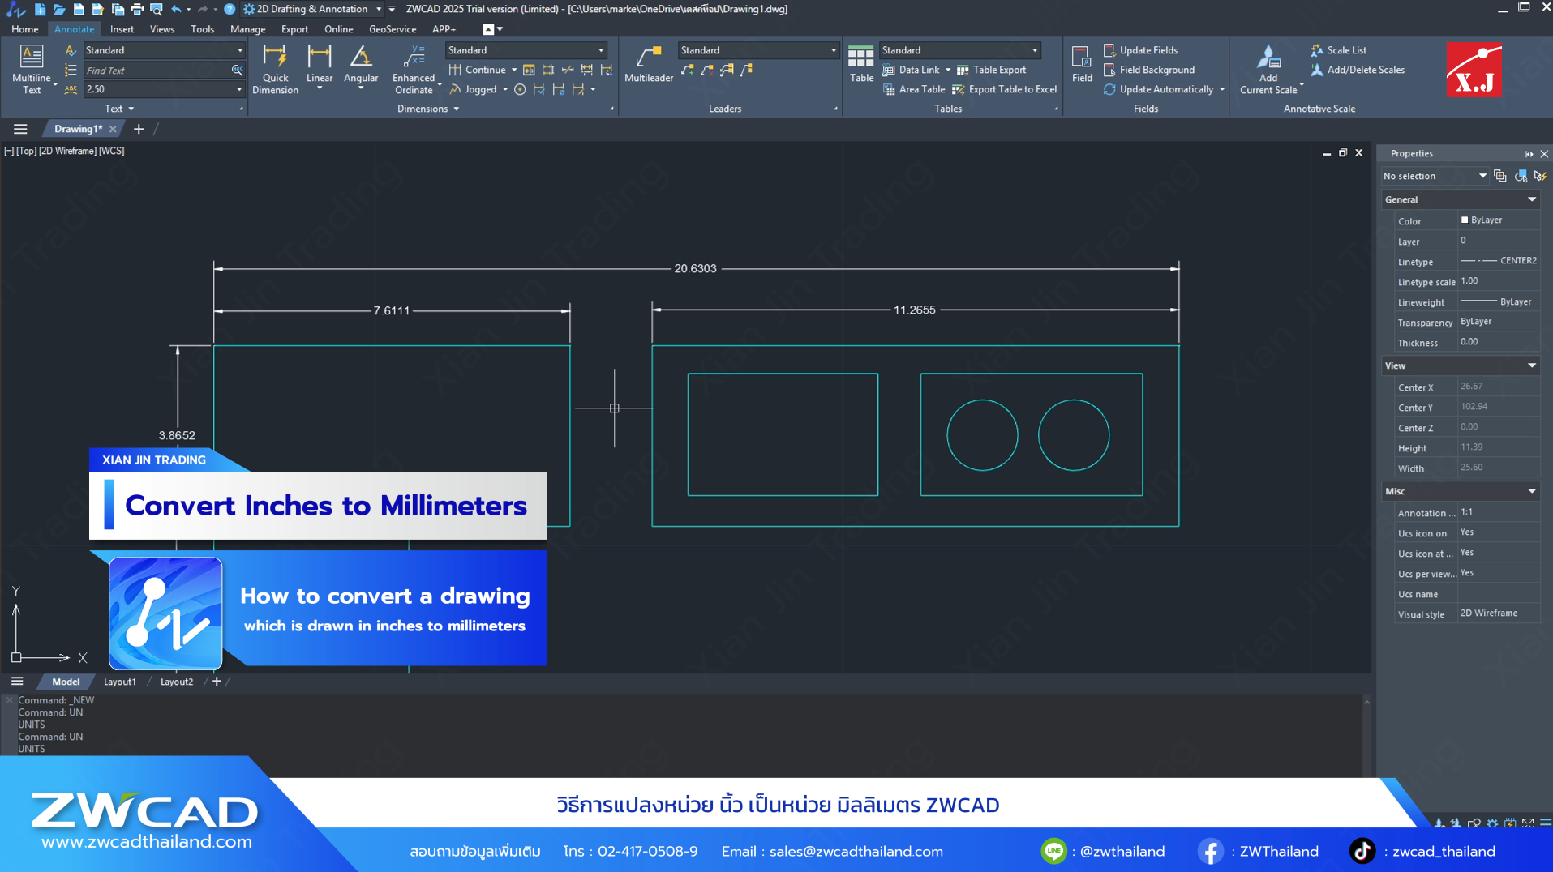The height and width of the screenshot is (872, 1553).
Task: Open the Multileader Style Standard dropdown
Action: click(x=833, y=50)
